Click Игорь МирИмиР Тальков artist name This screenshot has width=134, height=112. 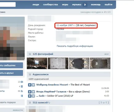[x=51, y=92]
